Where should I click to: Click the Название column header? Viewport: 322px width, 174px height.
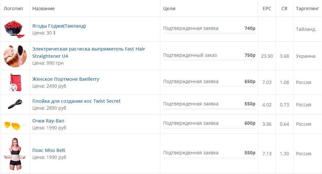44,9
